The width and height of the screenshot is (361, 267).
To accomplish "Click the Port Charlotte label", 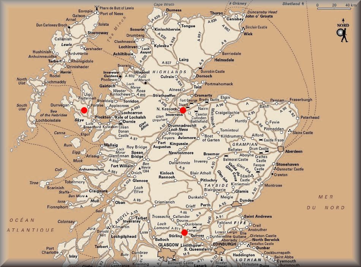I will coord(50,250).
